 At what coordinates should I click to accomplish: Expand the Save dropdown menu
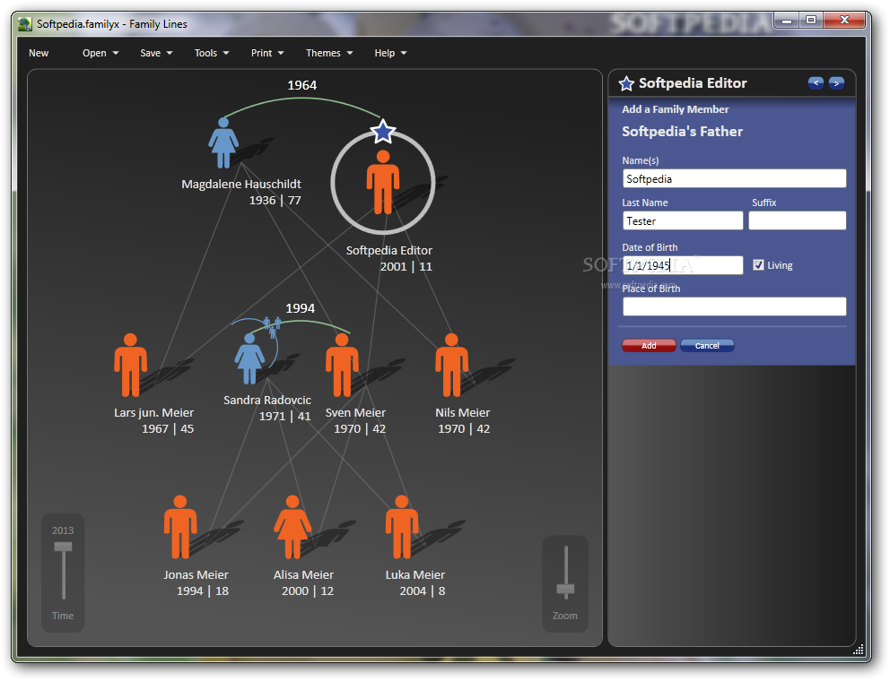156,53
